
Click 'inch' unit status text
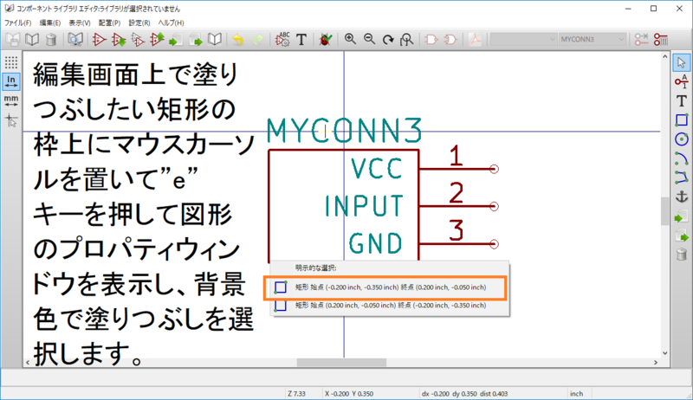point(576,393)
